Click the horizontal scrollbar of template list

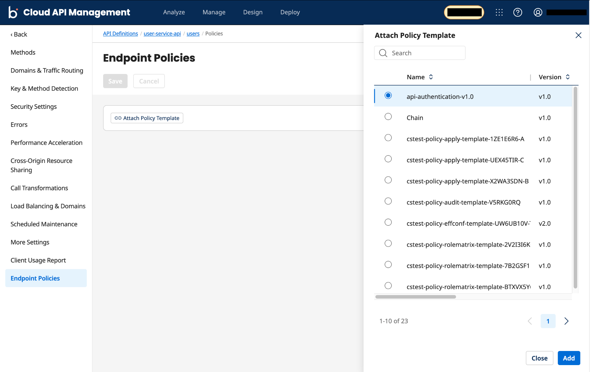(415, 297)
